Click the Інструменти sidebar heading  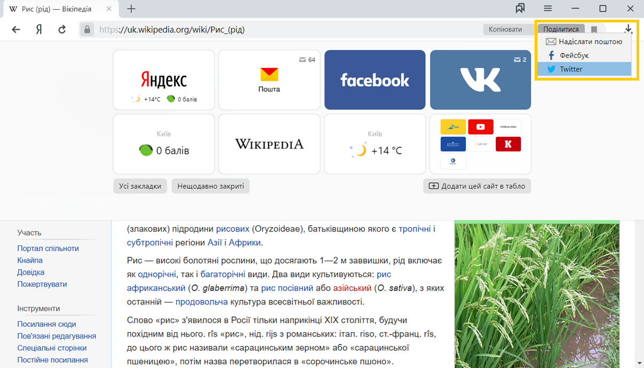coord(38,309)
